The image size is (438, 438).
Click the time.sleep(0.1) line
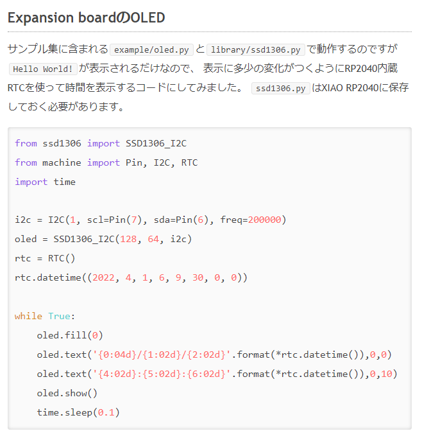click(x=78, y=412)
